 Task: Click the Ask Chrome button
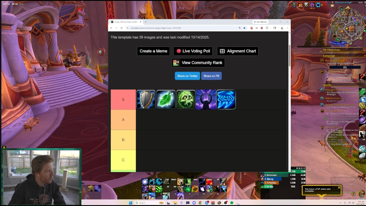(x=260, y=22)
